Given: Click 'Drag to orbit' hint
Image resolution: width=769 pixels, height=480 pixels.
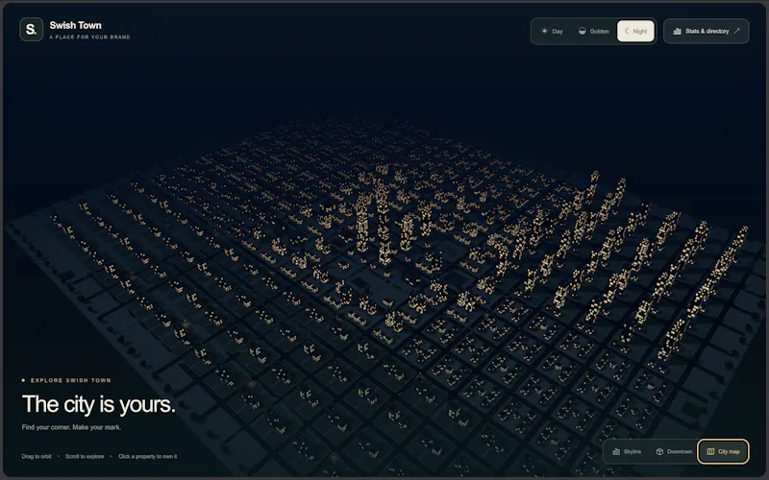Looking at the screenshot, I should pos(37,457).
